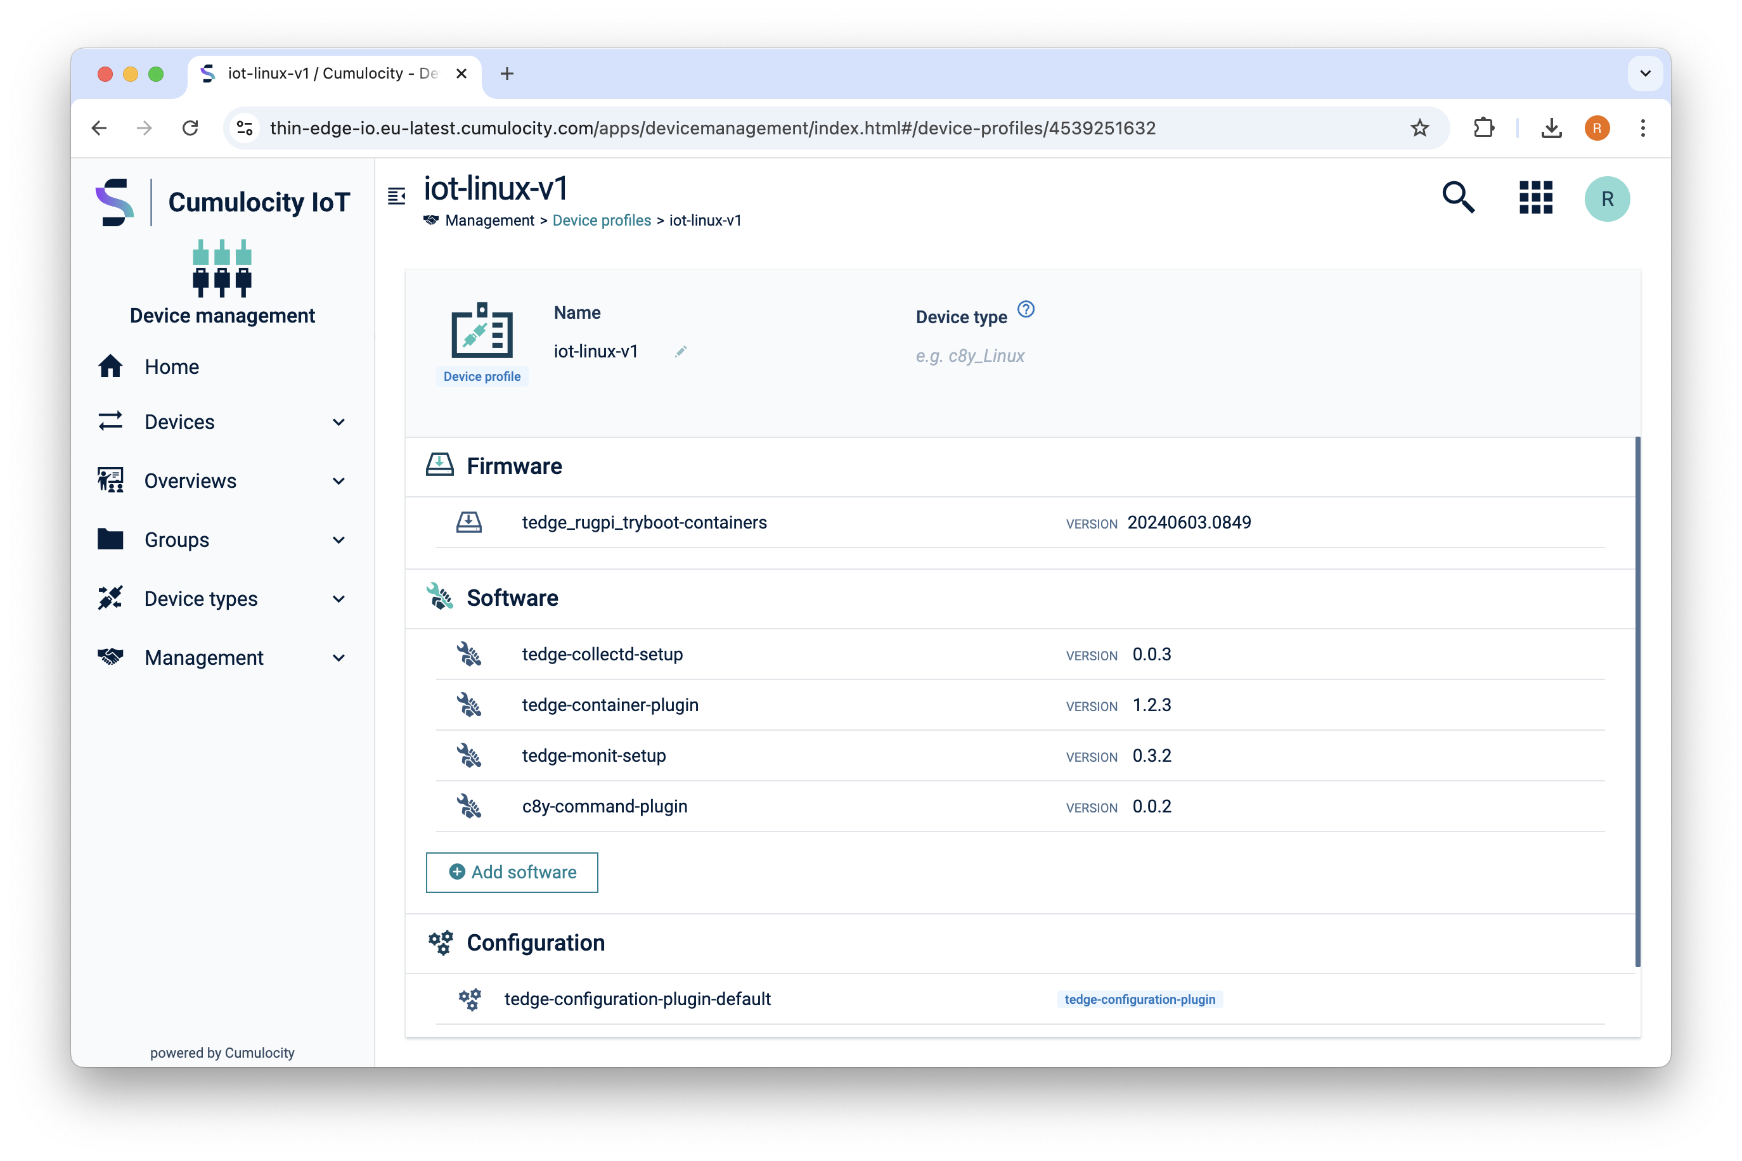Click the site information icon in address bar
1742x1161 pixels.
(x=245, y=128)
